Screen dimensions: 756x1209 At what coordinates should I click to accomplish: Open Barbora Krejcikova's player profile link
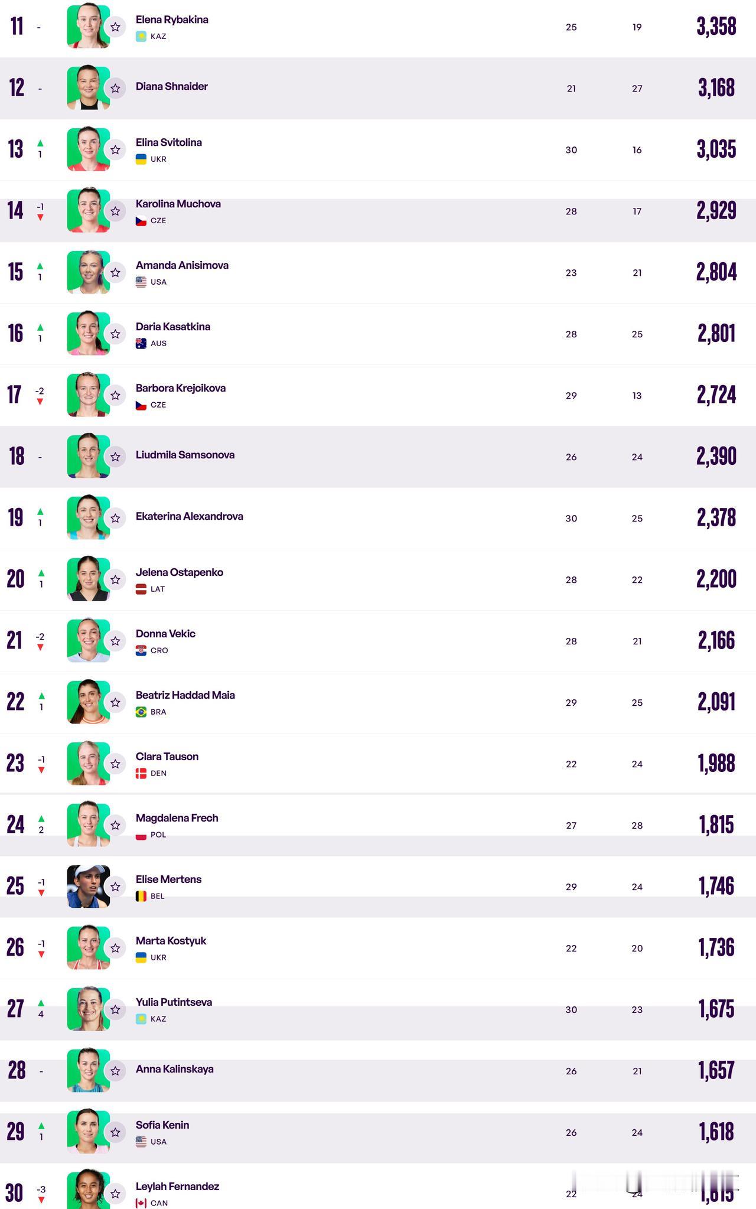tap(181, 388)
